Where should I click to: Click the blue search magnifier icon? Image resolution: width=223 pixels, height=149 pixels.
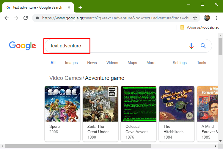203,46
